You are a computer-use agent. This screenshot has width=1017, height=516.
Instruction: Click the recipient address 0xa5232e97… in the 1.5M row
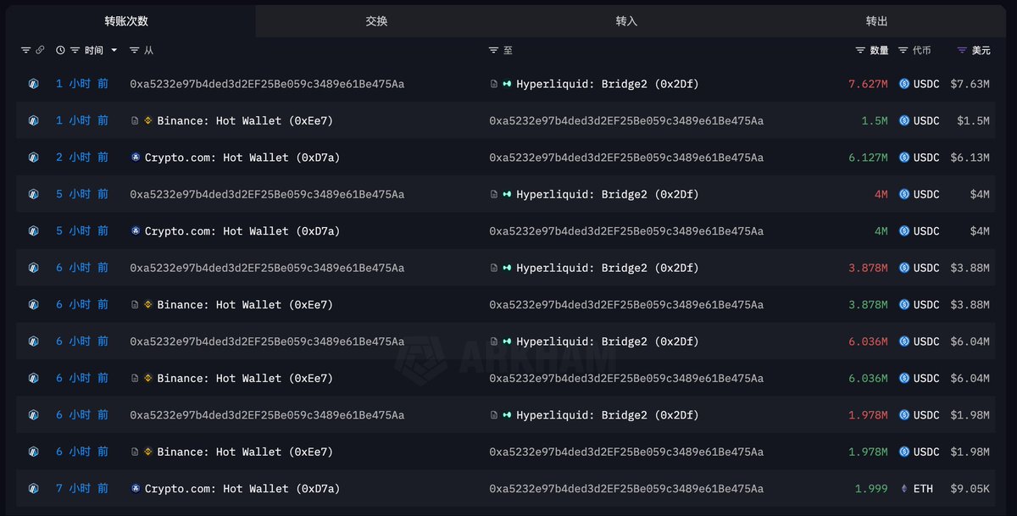(626, 121)
